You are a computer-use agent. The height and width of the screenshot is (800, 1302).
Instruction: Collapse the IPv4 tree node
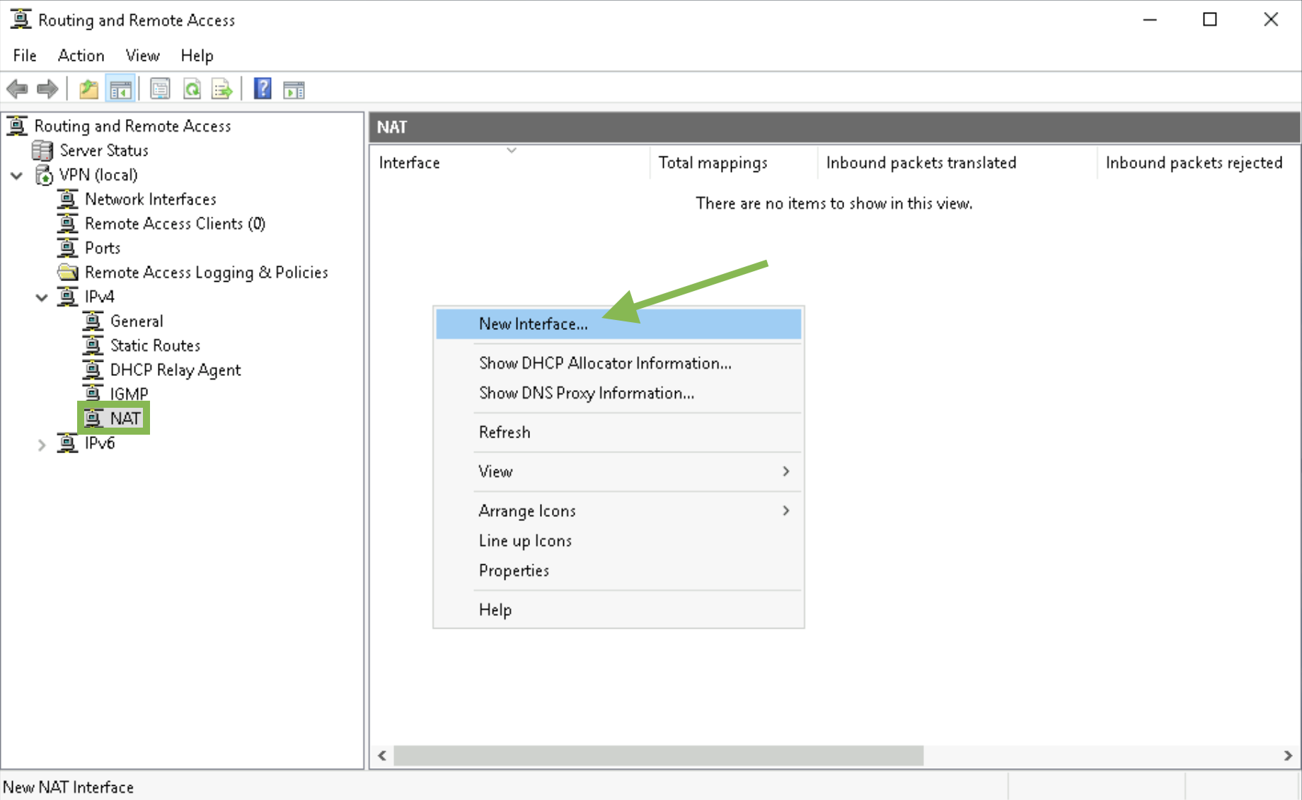[42, 297]
